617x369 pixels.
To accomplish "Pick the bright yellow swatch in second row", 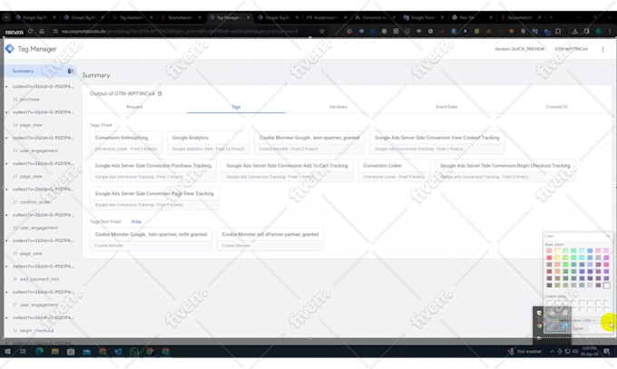I will pos(558,257).
